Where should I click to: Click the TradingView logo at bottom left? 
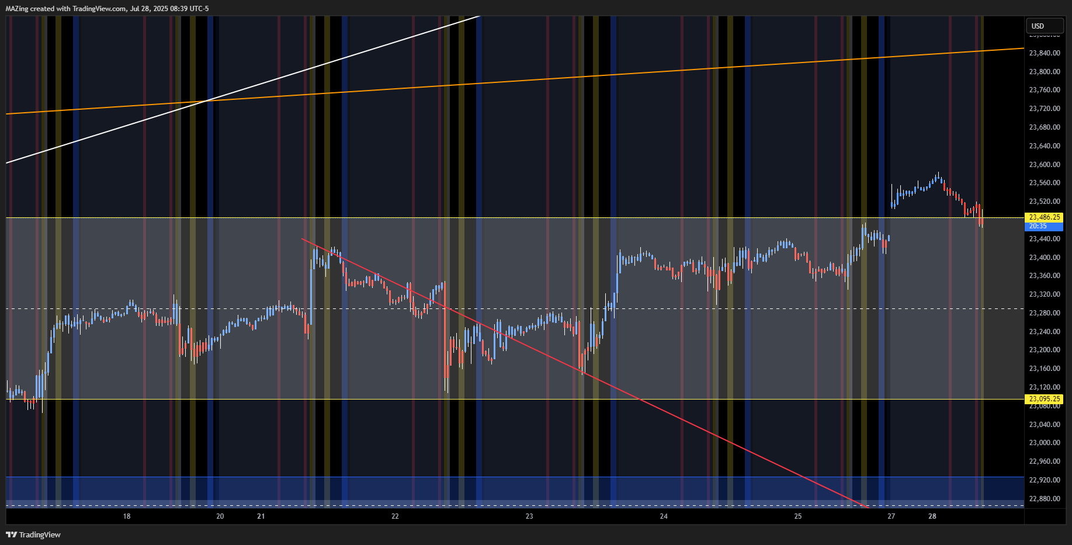tap(33, 534)
